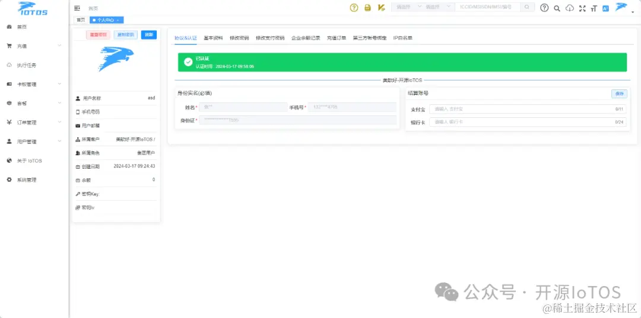Click the red 重置密钥 button

click(98, 35)
